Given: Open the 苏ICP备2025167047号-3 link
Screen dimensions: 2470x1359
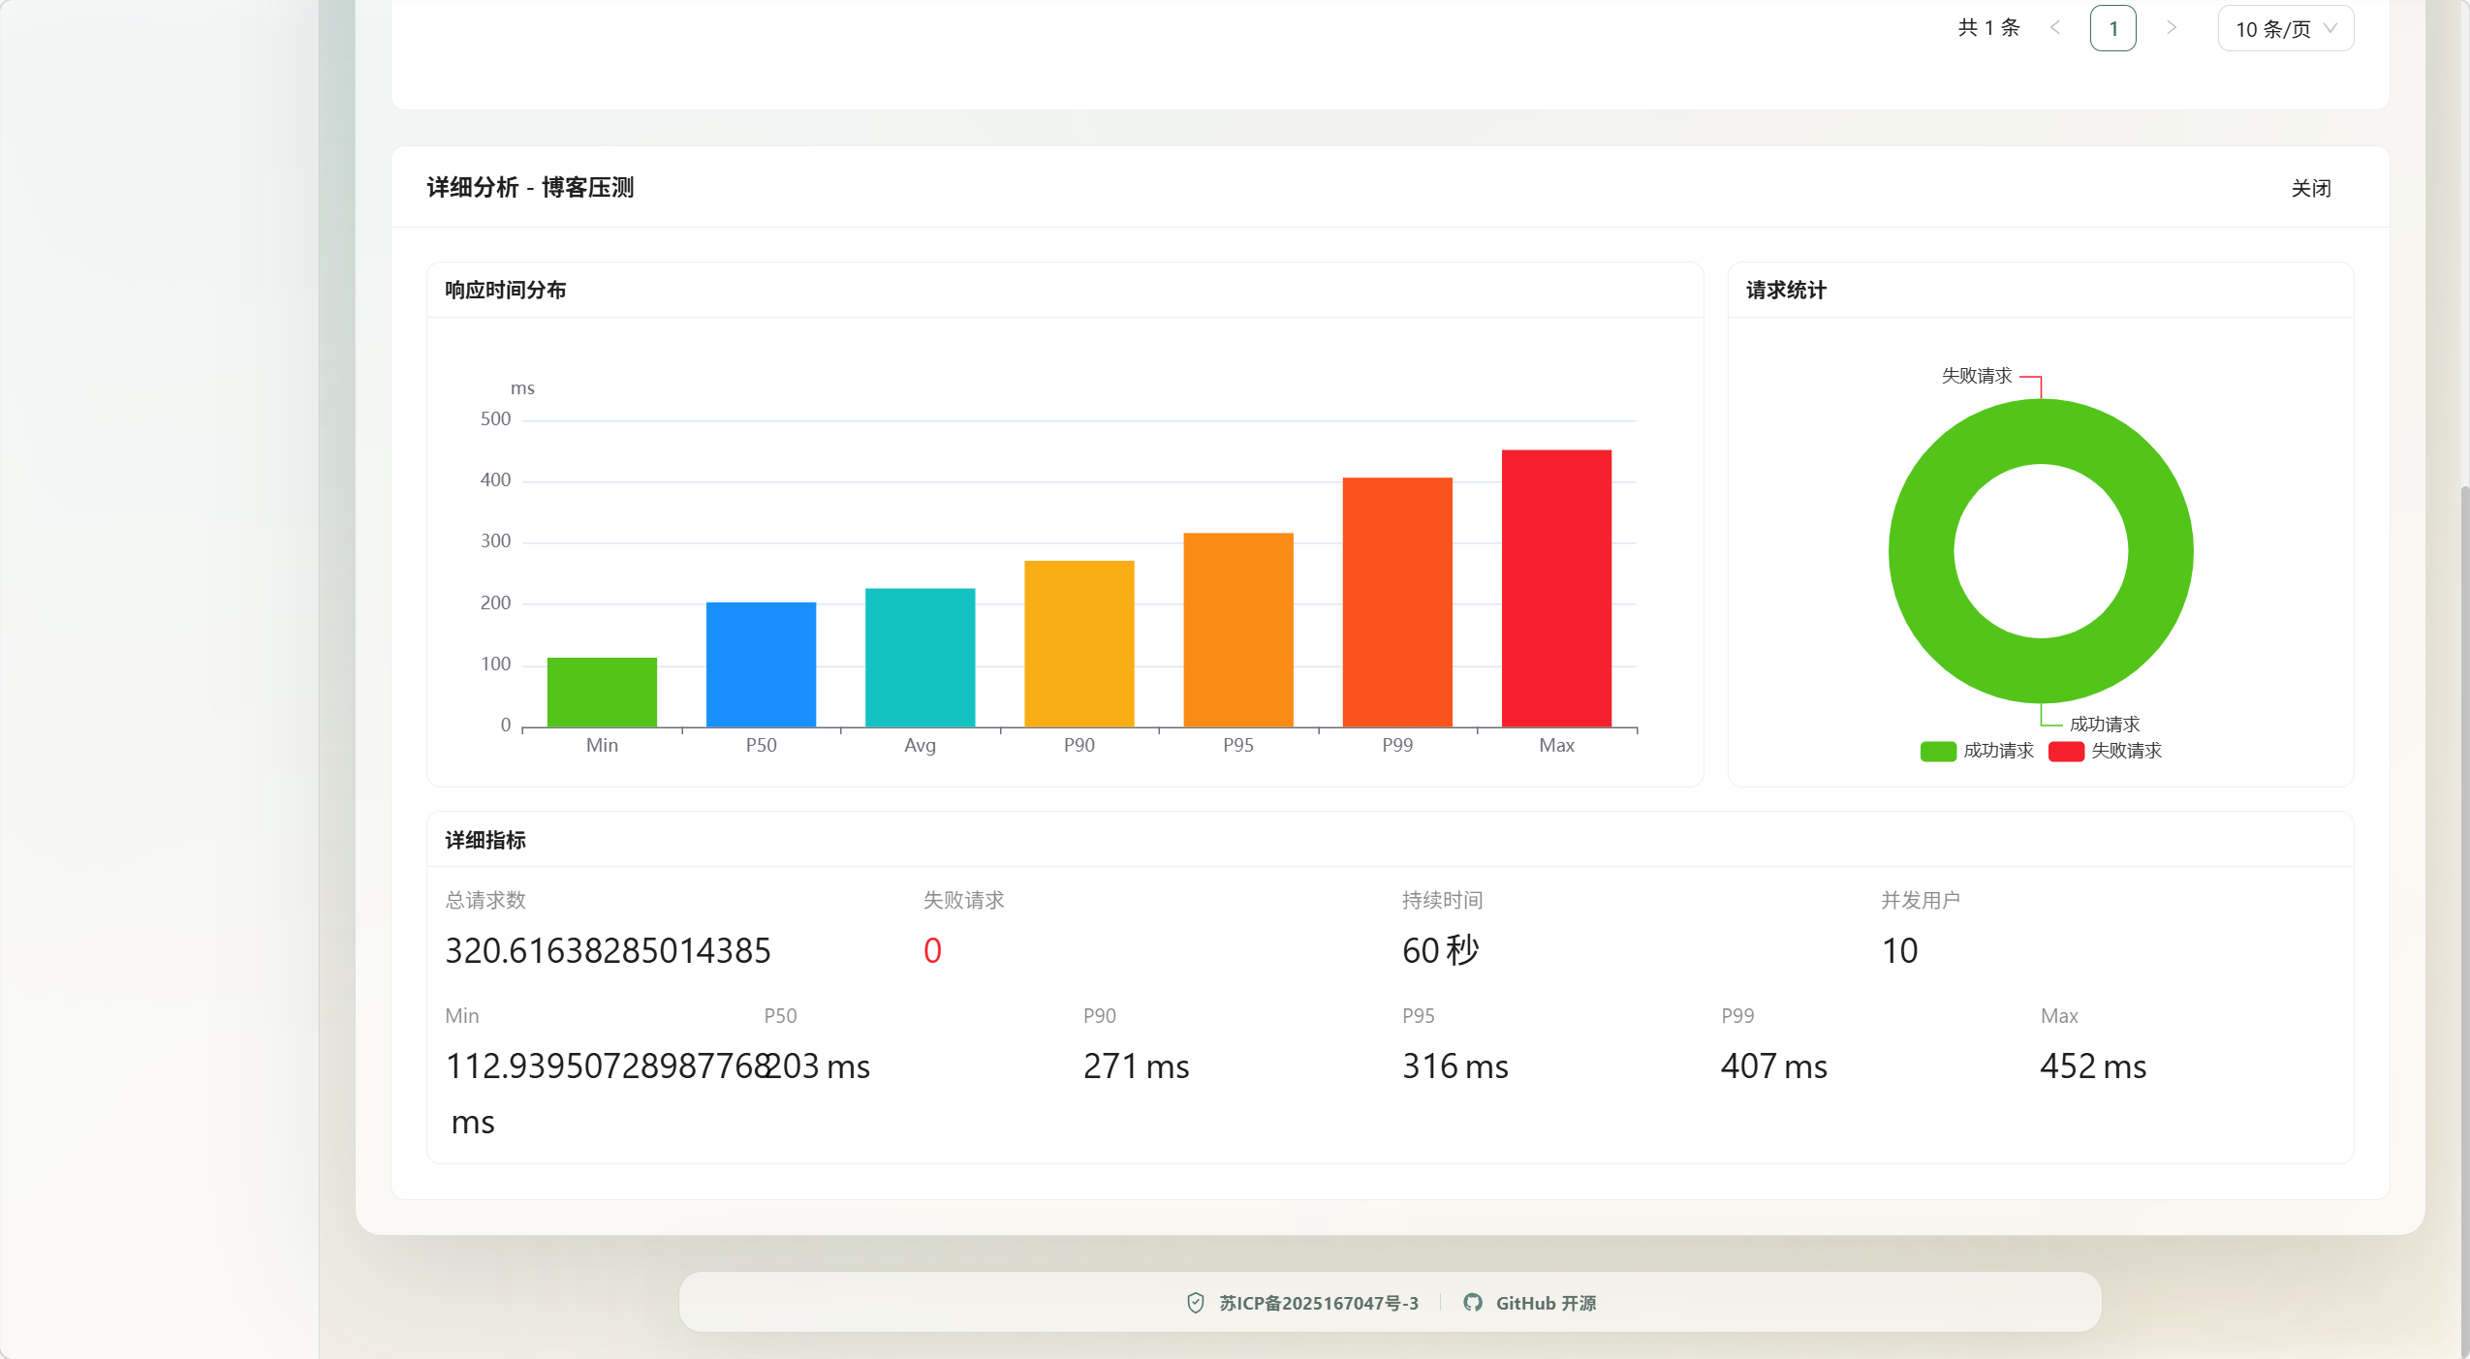Looking at the screenshot, I should 1319,1303.
